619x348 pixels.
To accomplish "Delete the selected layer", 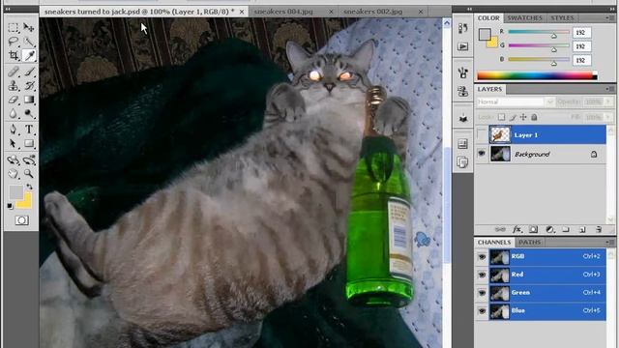I will (599, 229).
